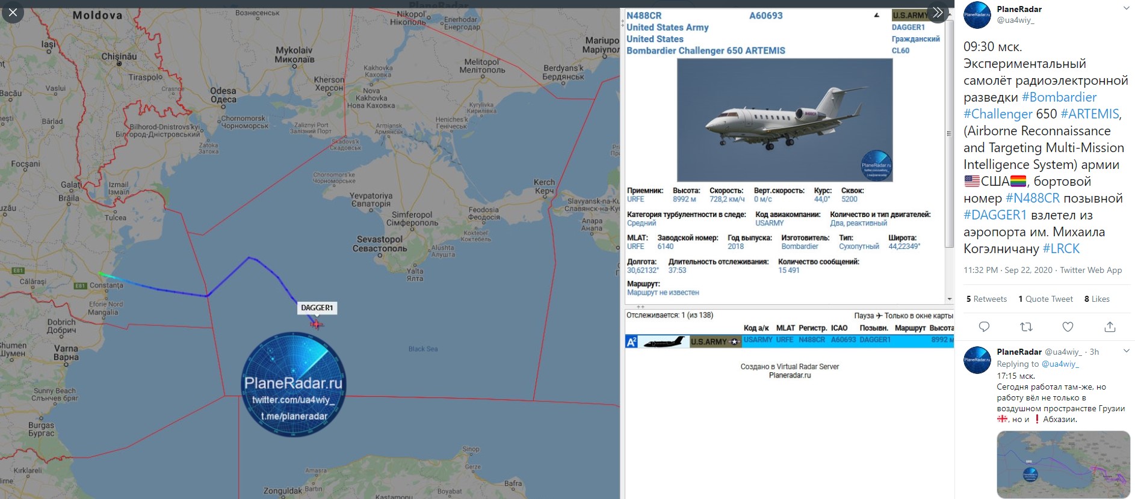Collapse the tweet sidebar with the double-chevron button
1135x499 pixels.
(x=938, y=12)
